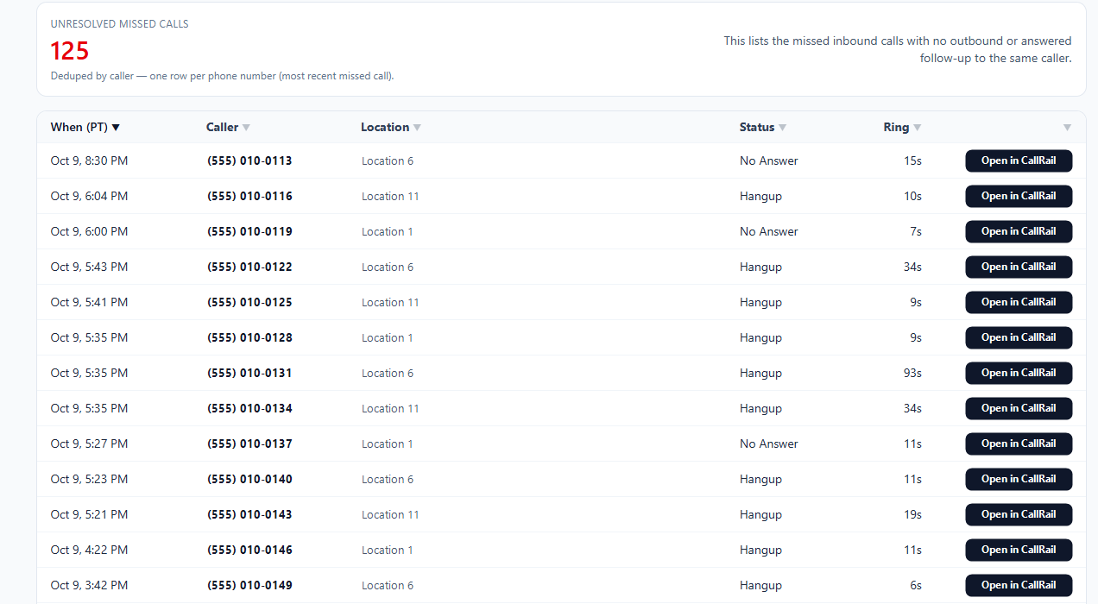Click the Oct 9, 8:30 PM timestamp
Image resolution: width=1098 pixels, height=604 pixels.
[x=89, y=161]
